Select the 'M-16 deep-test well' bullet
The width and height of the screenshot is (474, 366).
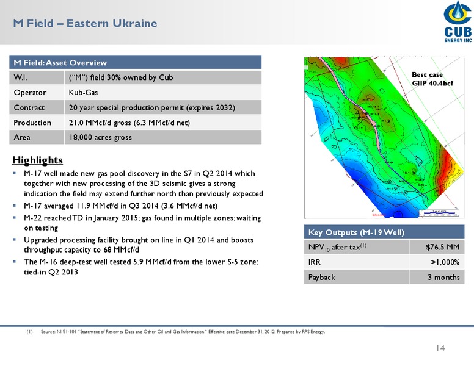[x=141, y=267]
